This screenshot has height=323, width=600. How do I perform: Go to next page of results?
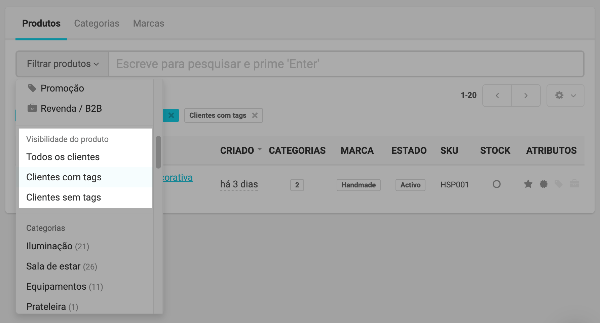click(x=526, y=96)
